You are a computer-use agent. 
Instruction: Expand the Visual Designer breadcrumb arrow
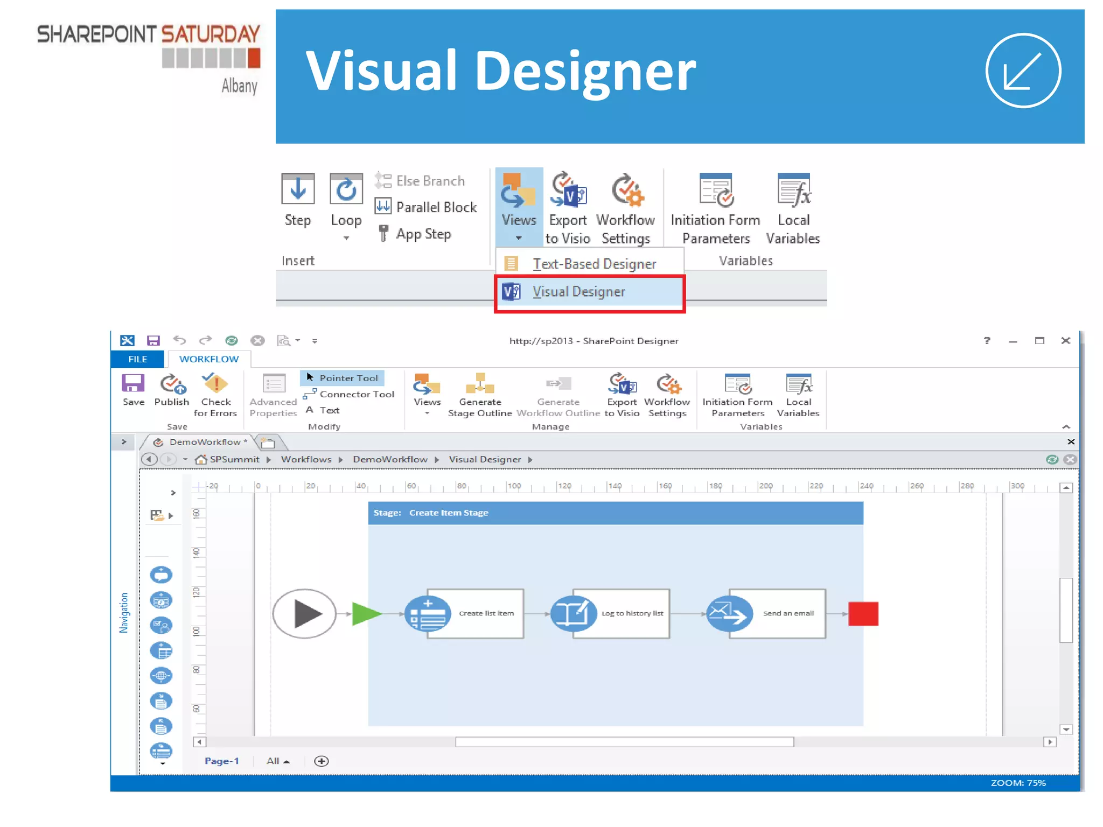tap(530, 460)
